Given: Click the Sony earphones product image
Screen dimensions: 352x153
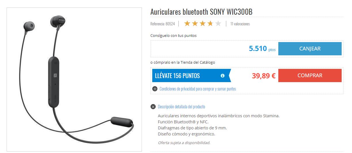Looking at the screenshot, I should coord(74,80).
